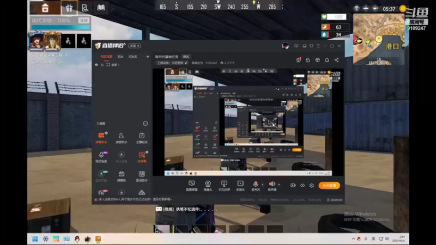Click the share icon at the top right of the panel
Image resolution: width=436 pixels, height=245 pixels.
pos(336,60)
